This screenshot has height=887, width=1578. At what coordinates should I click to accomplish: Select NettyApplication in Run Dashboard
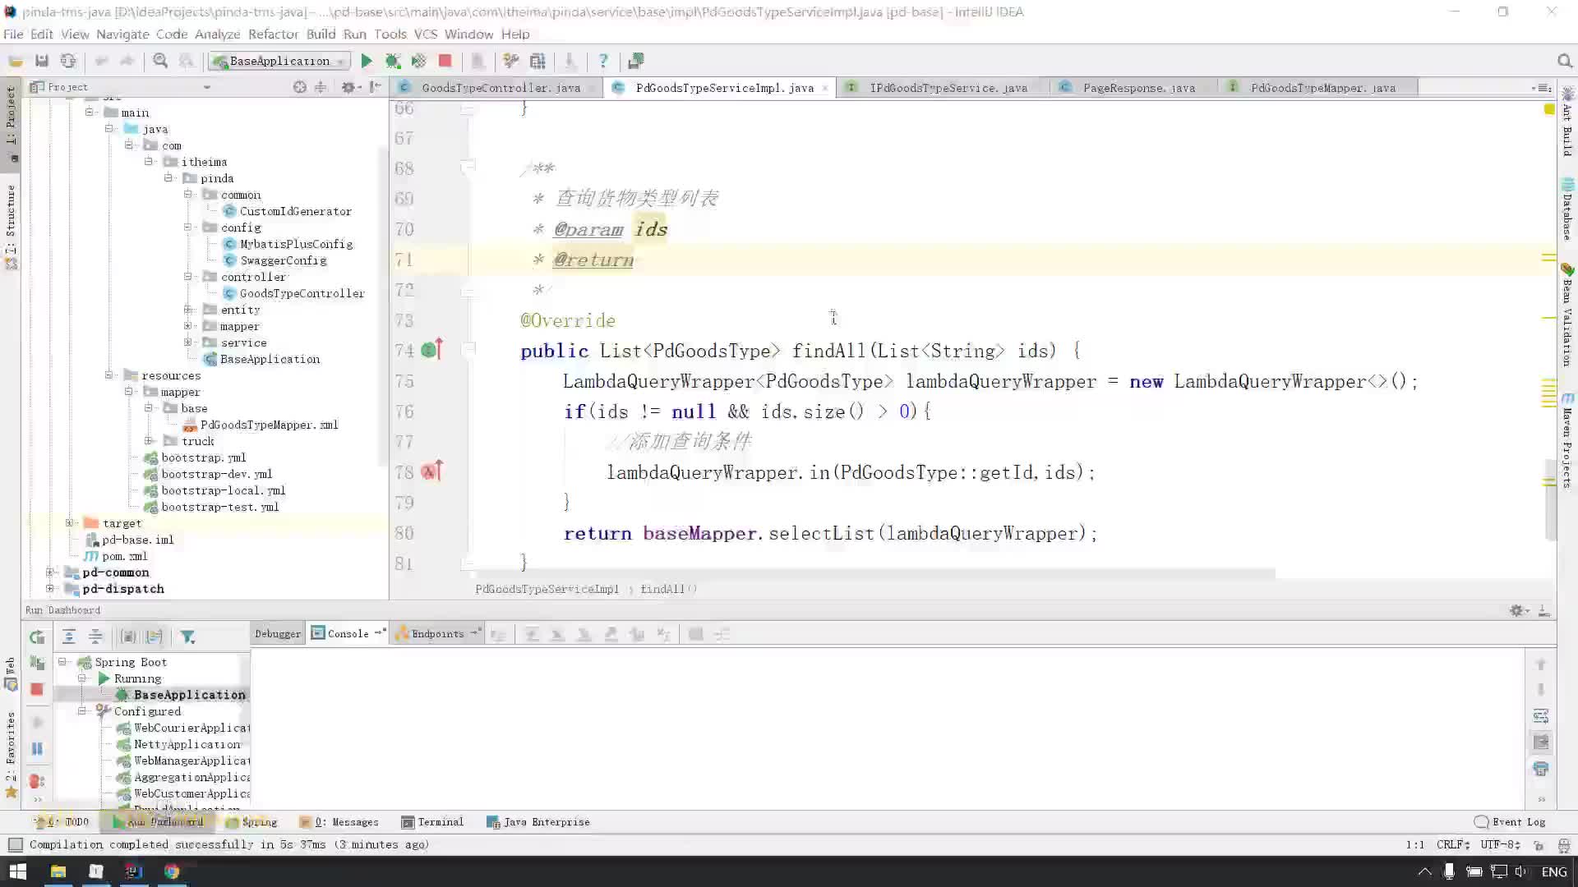(x=179, y=744)
